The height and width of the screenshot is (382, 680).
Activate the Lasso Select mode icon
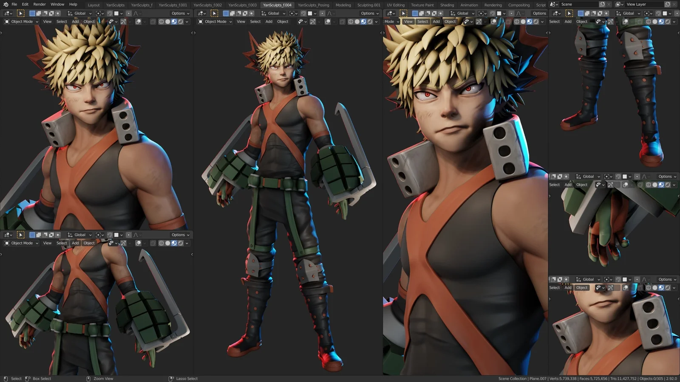click(x=187, y=379)
